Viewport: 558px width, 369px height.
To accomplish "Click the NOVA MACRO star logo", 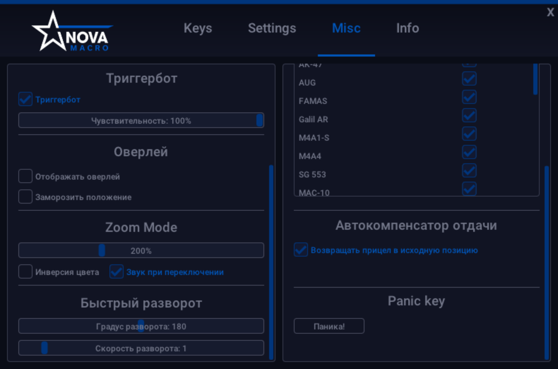I will coord(53,31).
